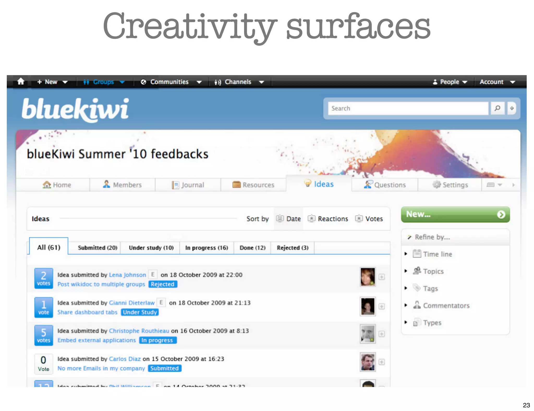Open the People dropdown menu

(450, 82)
